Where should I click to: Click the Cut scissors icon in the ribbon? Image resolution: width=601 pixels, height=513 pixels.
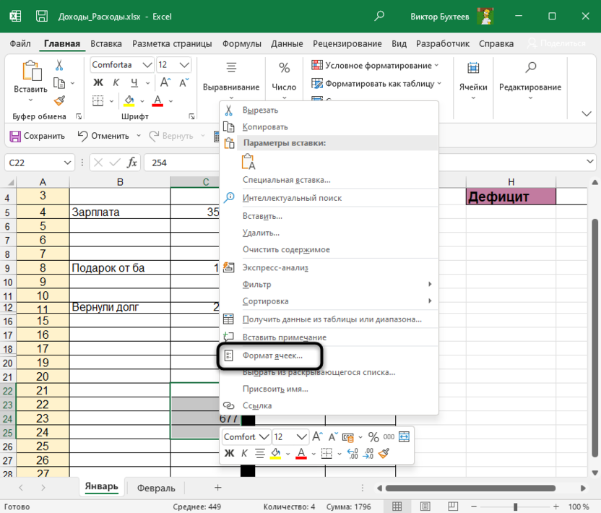click(60, 65)
